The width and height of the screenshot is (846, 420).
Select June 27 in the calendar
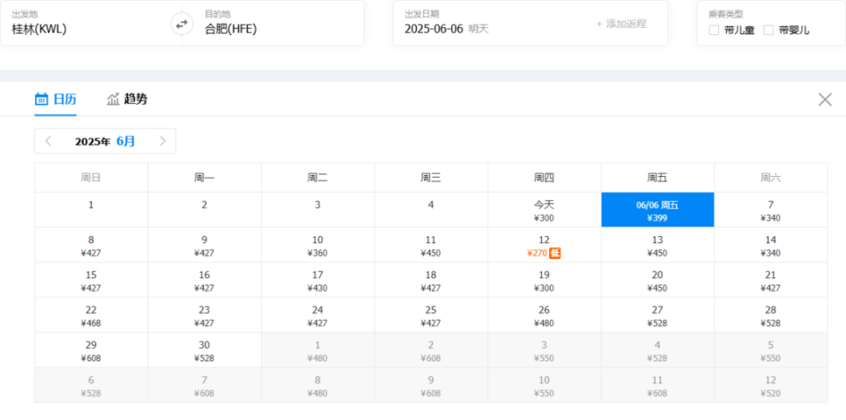click(x=657, y=315)
